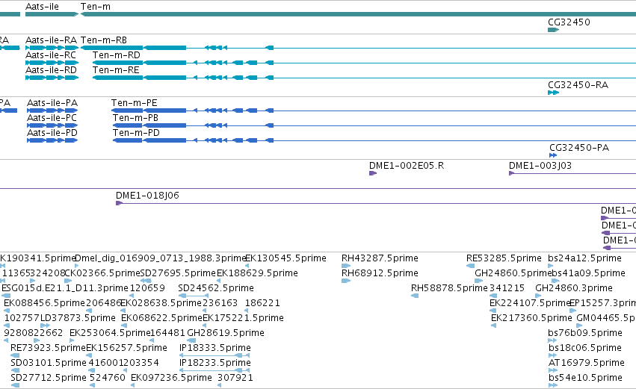Select the Ten-m-PE protein label

tap(135, 103)
